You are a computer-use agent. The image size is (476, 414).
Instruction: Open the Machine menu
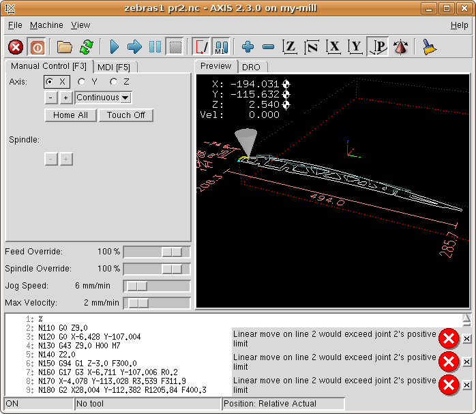(x=46, y=25)
